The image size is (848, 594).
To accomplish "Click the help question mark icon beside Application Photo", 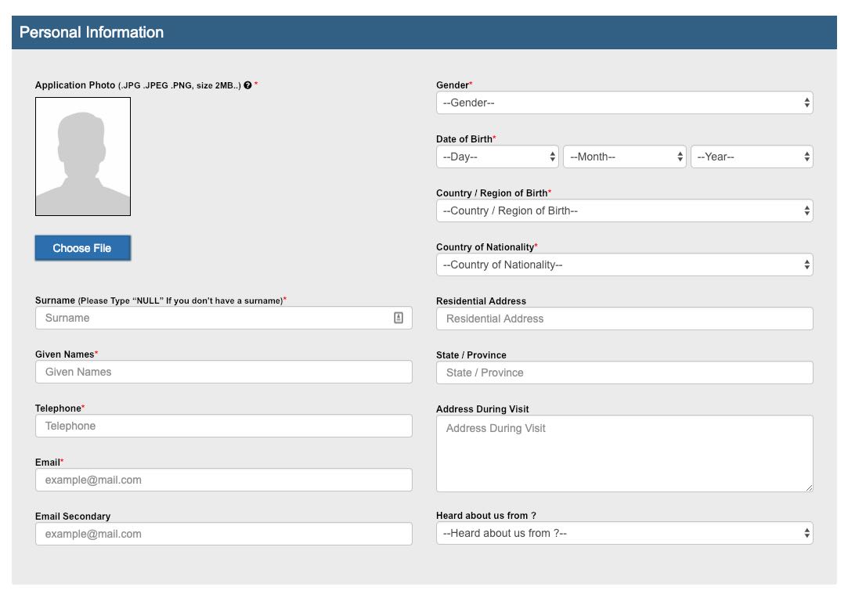I will click(247, 85).
